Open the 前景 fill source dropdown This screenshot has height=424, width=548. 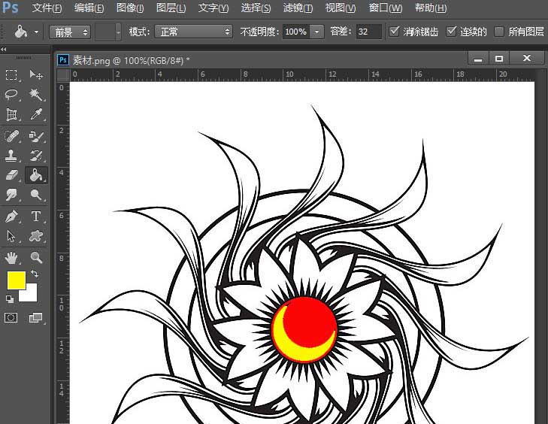pyautogui.click(x=70, y=32)
